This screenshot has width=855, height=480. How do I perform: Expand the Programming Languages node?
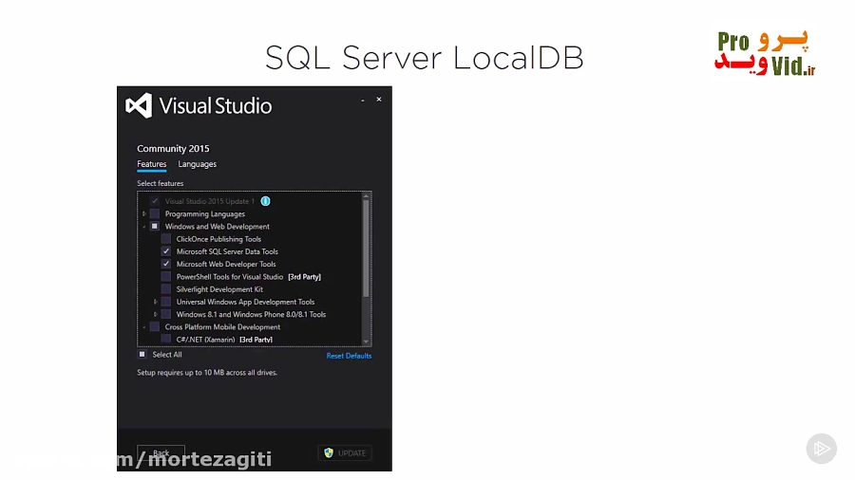pyautogui.click(x=144, y=213)
